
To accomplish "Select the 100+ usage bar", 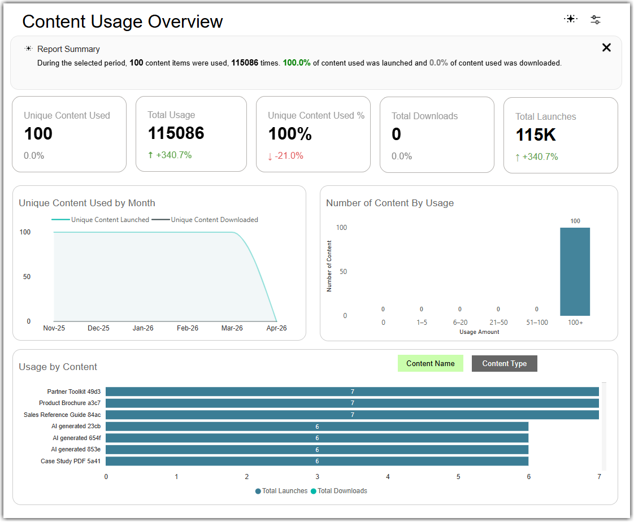I will (x=575, y=272).
